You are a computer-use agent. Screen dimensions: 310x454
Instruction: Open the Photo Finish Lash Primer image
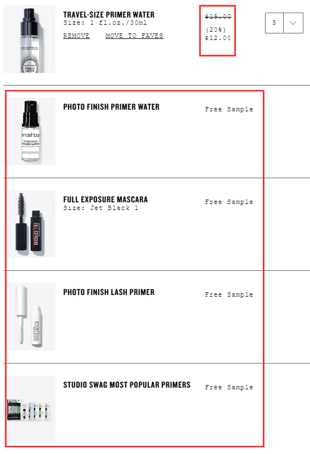point(31,316)
